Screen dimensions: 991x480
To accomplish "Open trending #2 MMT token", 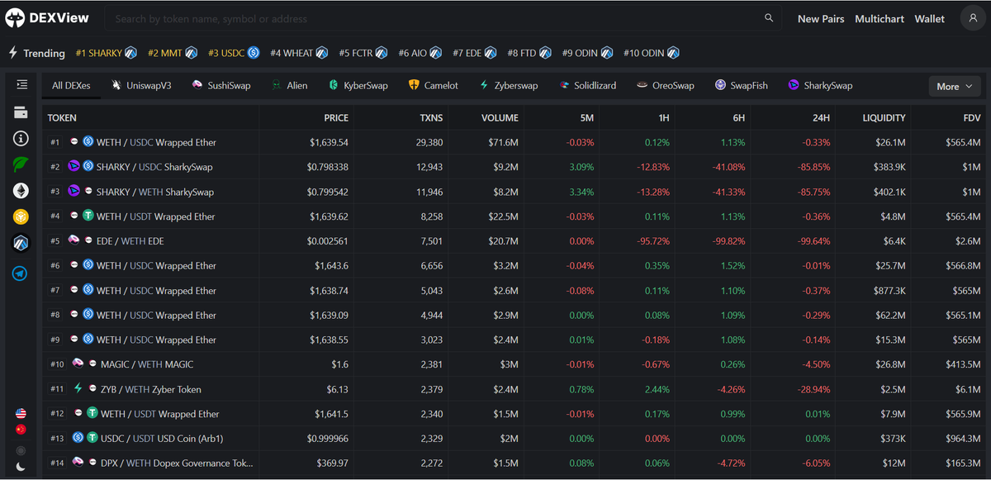I will pos(173,53).
